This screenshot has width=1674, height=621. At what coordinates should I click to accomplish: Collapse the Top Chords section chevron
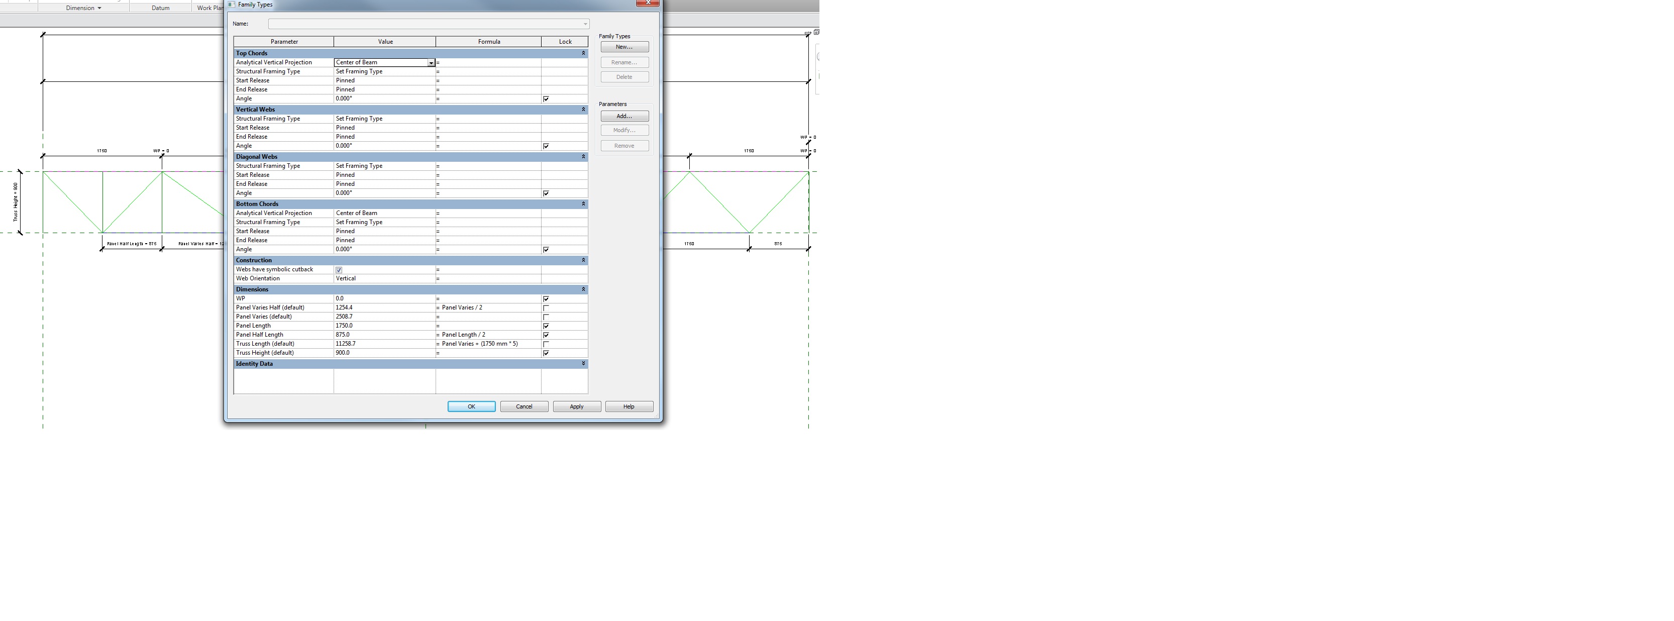(x=583, y=53)
